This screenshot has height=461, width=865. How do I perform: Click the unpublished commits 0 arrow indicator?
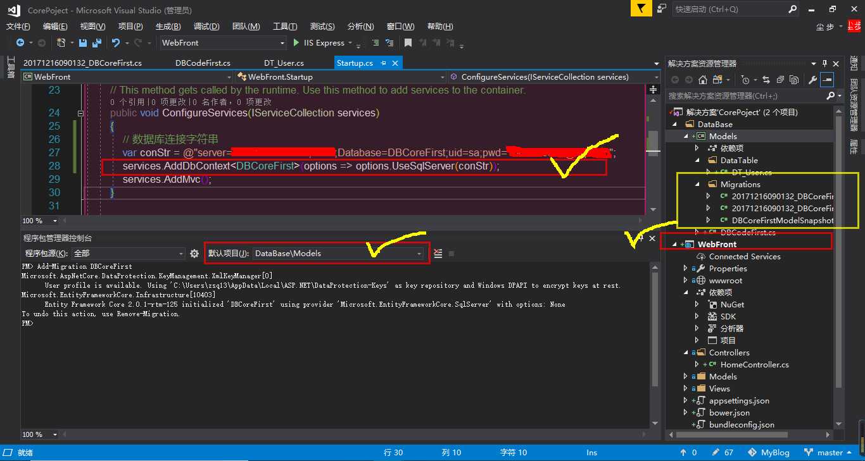coord(688,453)
